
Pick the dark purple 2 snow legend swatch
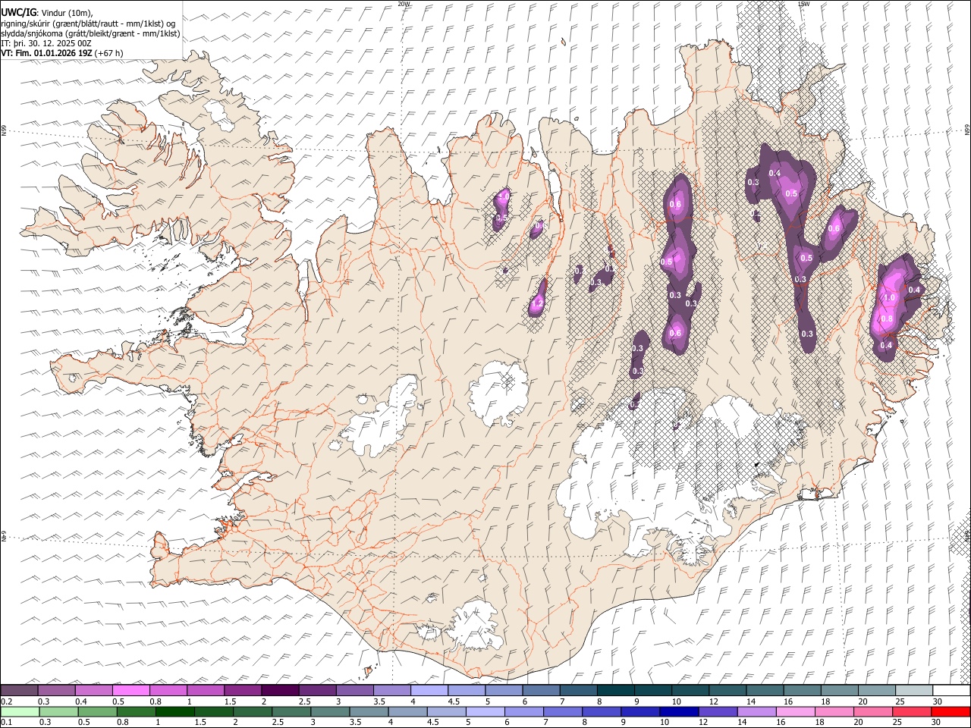click(x=280, y=690)
